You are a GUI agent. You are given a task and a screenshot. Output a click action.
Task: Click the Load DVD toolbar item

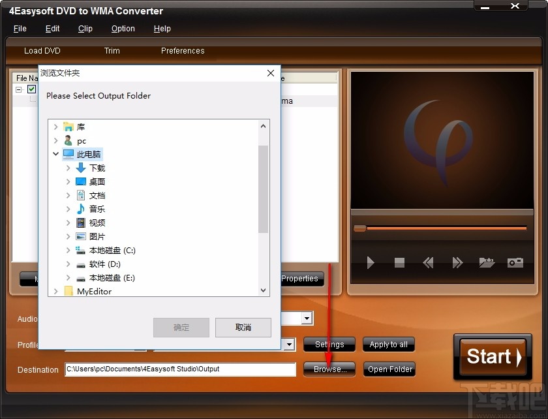pos(42,50)
